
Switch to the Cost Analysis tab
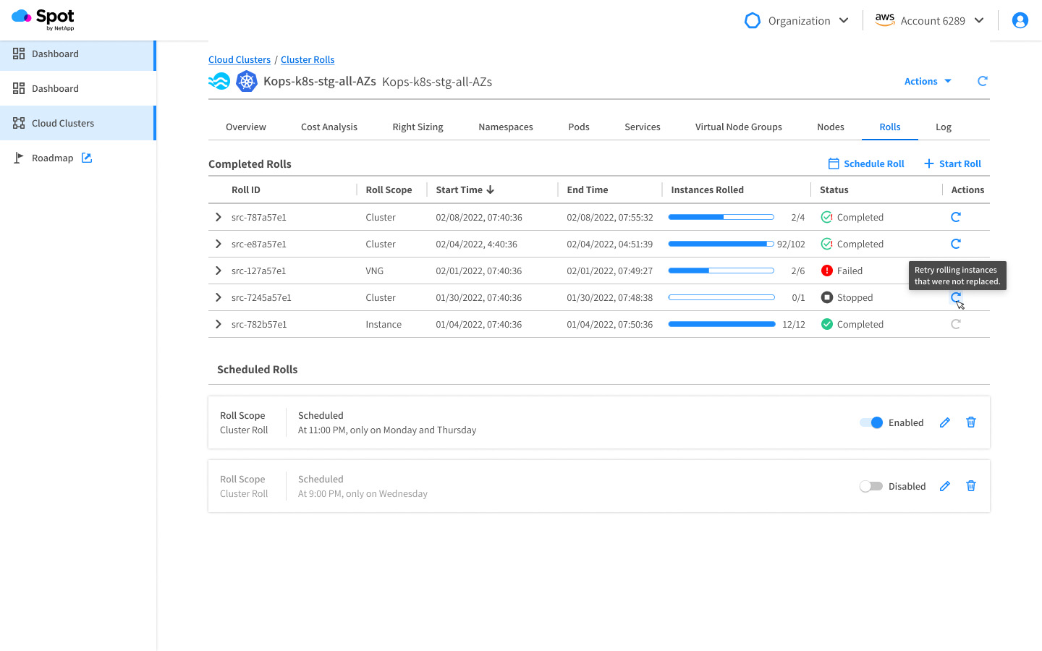[329, 127]
